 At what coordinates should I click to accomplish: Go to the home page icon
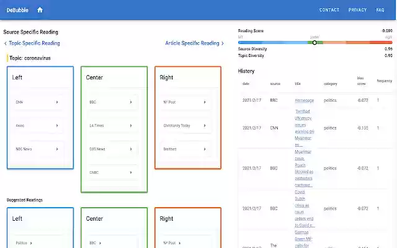(x=40, y=10)
